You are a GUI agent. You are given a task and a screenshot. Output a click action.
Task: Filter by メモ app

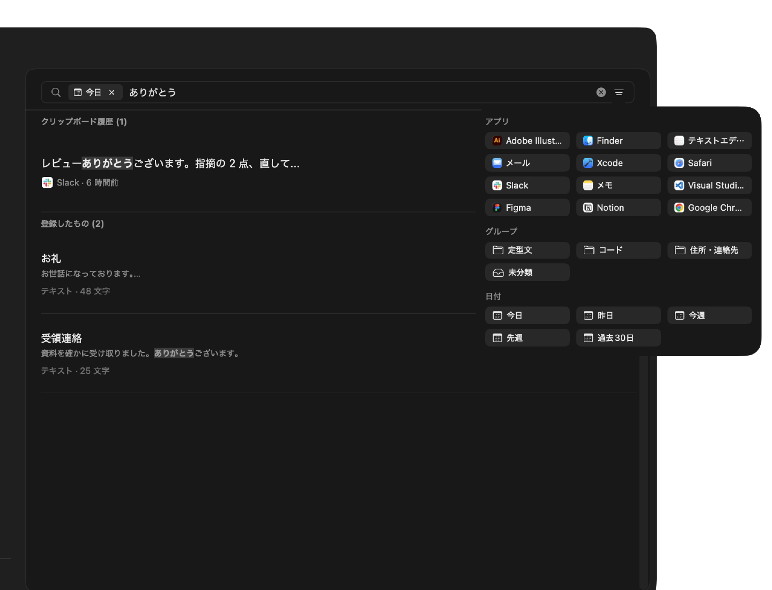point(619,186)
